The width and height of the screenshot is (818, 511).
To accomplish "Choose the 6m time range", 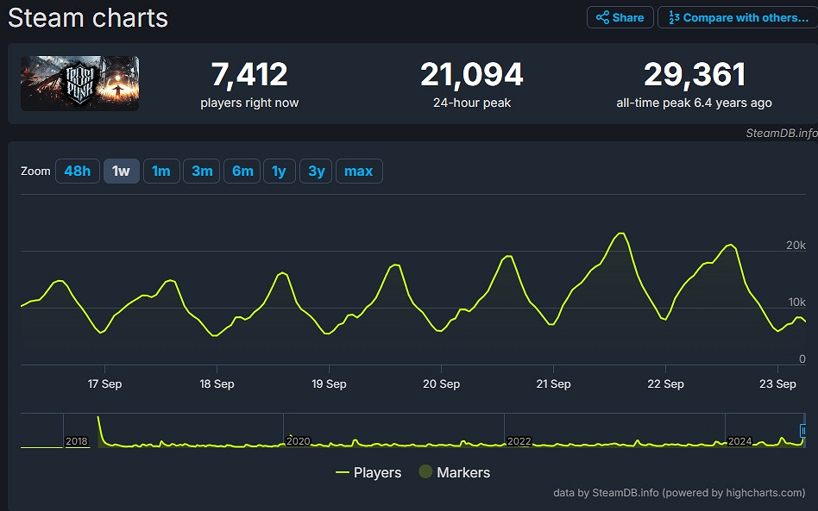I will point(242,171).
